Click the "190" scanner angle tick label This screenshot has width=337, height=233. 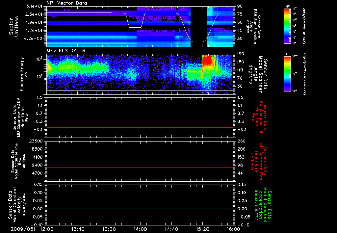(241, 54)
